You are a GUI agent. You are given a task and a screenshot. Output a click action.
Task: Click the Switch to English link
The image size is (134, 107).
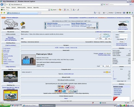click(123, 29)
